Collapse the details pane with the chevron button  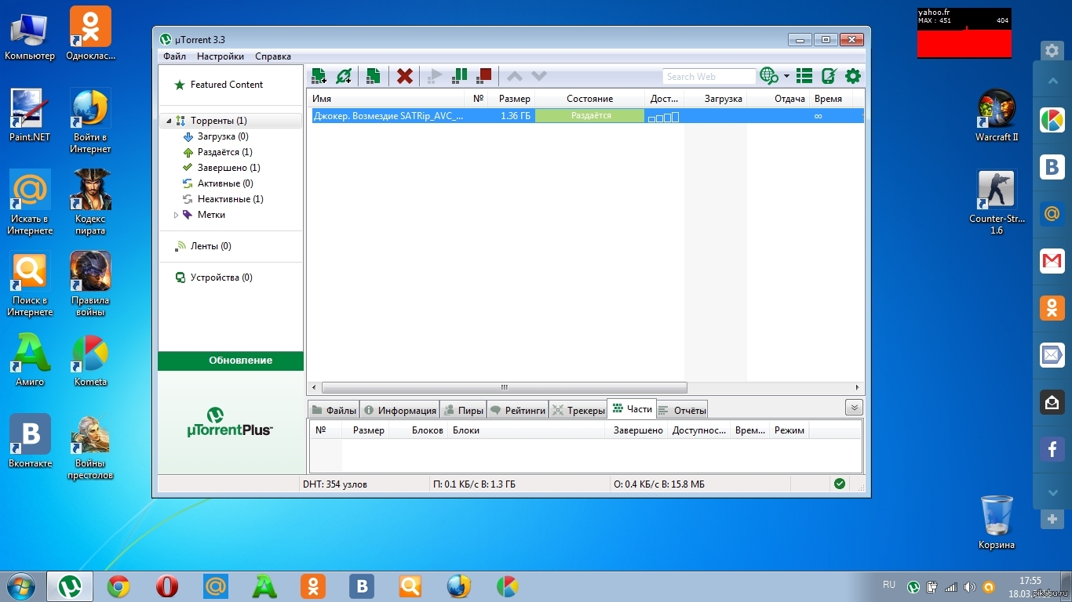point(854,408)
